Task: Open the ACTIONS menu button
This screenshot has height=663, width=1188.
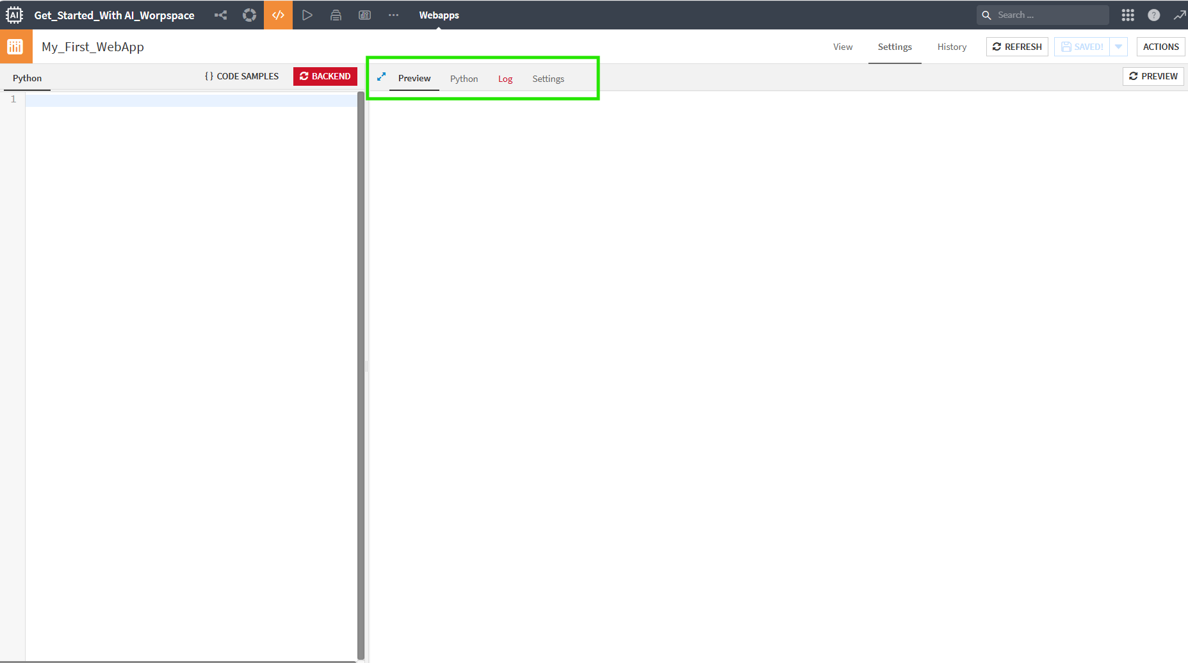Action: coord(1160,47)
